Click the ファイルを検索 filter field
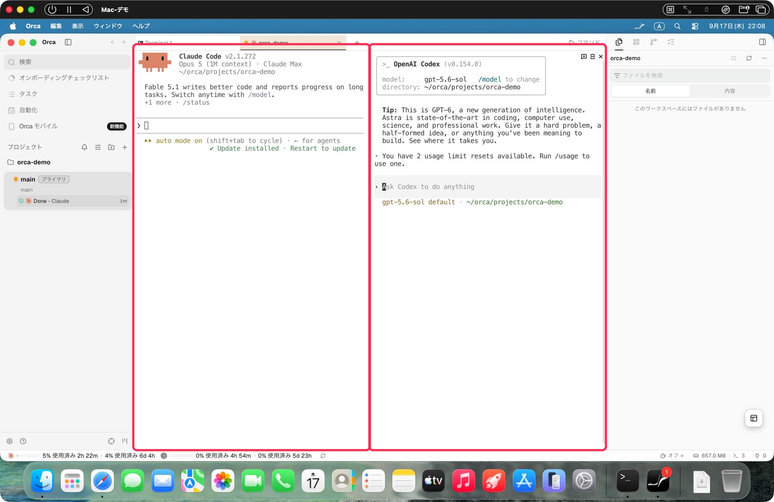The height and width of the screenshot is (502, 774). [x=690, y=76]
